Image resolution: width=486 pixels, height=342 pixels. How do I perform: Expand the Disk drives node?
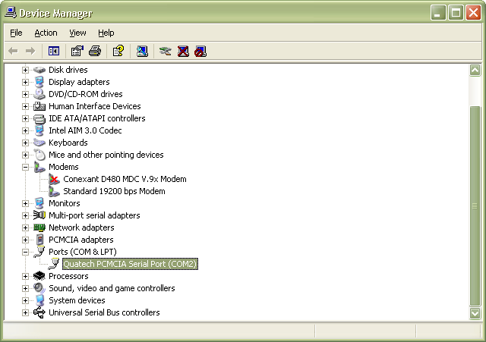(25, 70)
